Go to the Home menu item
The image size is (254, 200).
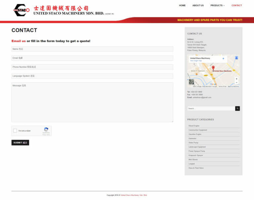(182, 6)
